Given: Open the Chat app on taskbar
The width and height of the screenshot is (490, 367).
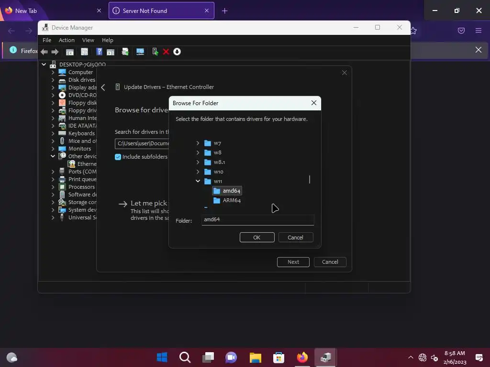Looking at the screenshot, I should (x=231, y=357).
